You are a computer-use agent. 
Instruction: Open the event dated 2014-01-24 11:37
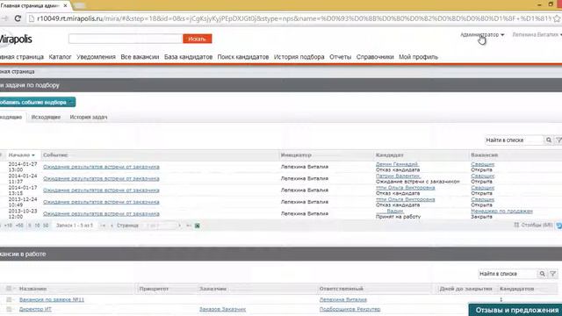click(101, 178)
